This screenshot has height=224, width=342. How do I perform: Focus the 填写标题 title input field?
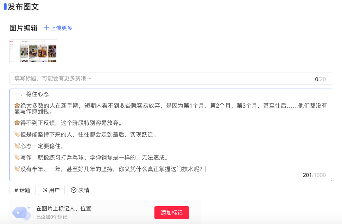(x=158, y=78)
